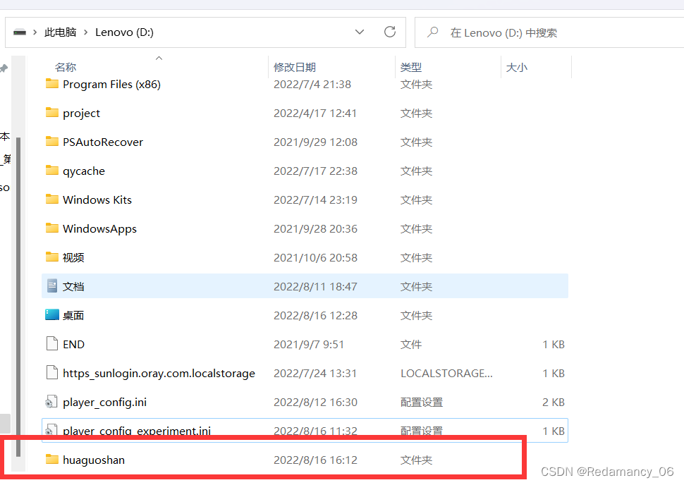Open the address bar history dropdown
The width and height of the screenshot is (684, 485).
click(x=360, y=32)
